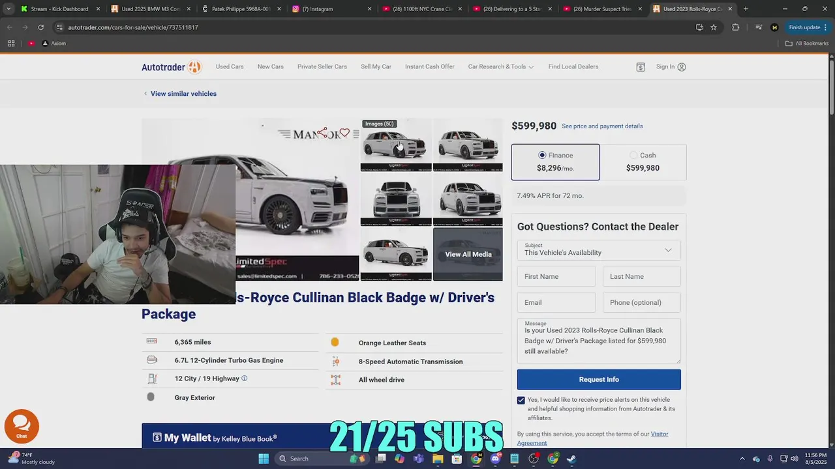
Task: Open Chrome apps grid in bookmarks bar
Action: pyautogui.click(x=11, y=43)
